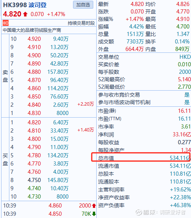Select sell level 8 price 4.900
Viewport: 191px width, 218px height.
(x=34, y=55)
